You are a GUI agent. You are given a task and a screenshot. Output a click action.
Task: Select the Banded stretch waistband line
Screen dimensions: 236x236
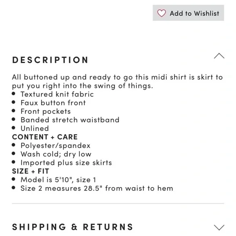click(x=70, y=120)
